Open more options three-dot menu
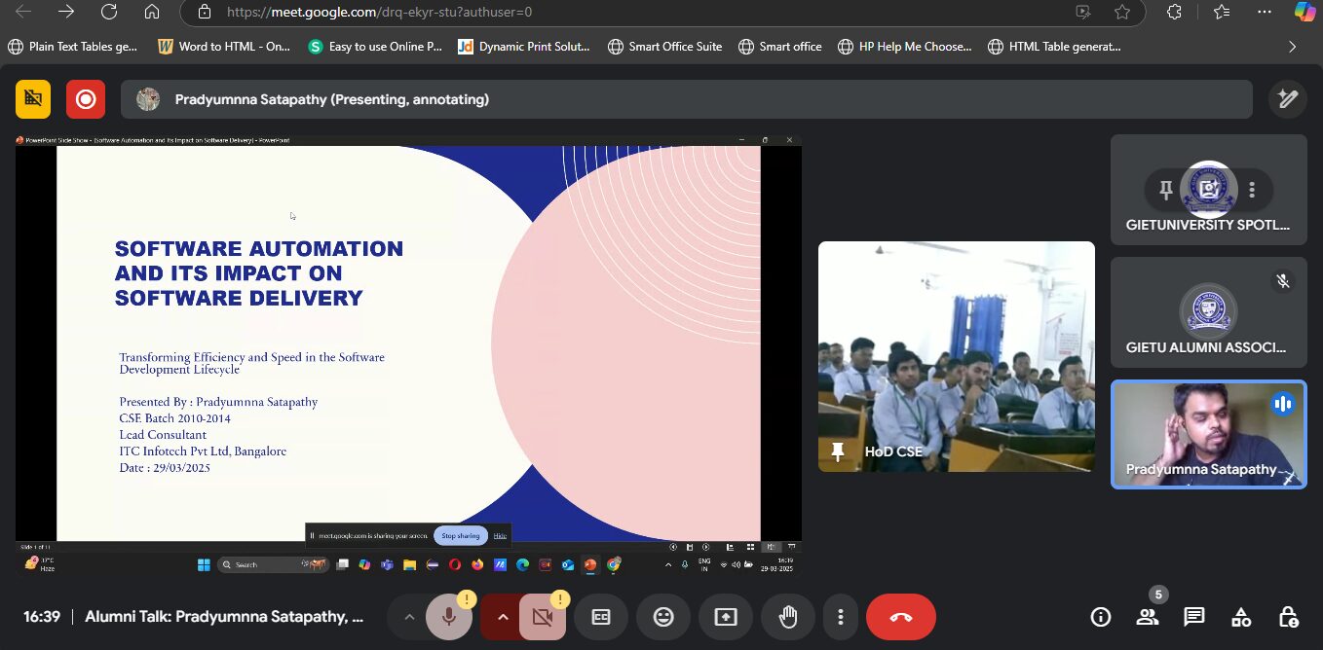Image resolution: width=1323 pixels, height=650 pixels. click(840, 617)
